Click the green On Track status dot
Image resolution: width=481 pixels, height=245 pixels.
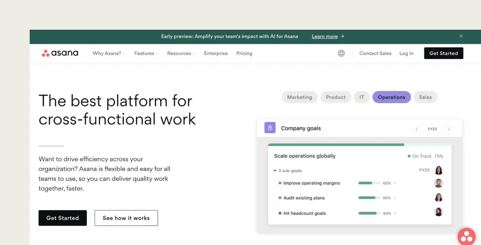pos(409,156)
